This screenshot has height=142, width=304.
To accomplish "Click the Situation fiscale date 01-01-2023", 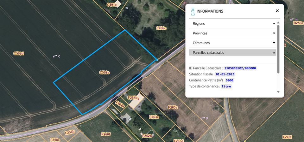I will pos(225,74).
